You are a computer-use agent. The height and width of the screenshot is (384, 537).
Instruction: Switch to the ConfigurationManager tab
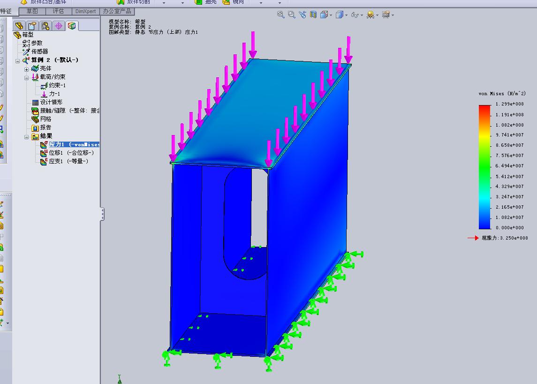(x=45, y=26)
